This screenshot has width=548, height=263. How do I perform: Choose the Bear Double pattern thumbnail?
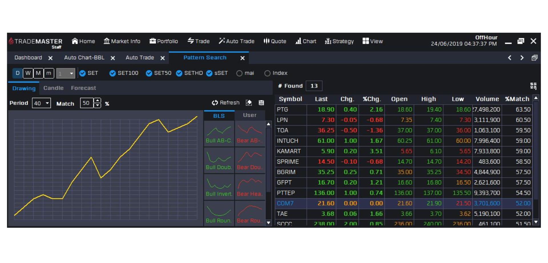click(x=250, y=160)
